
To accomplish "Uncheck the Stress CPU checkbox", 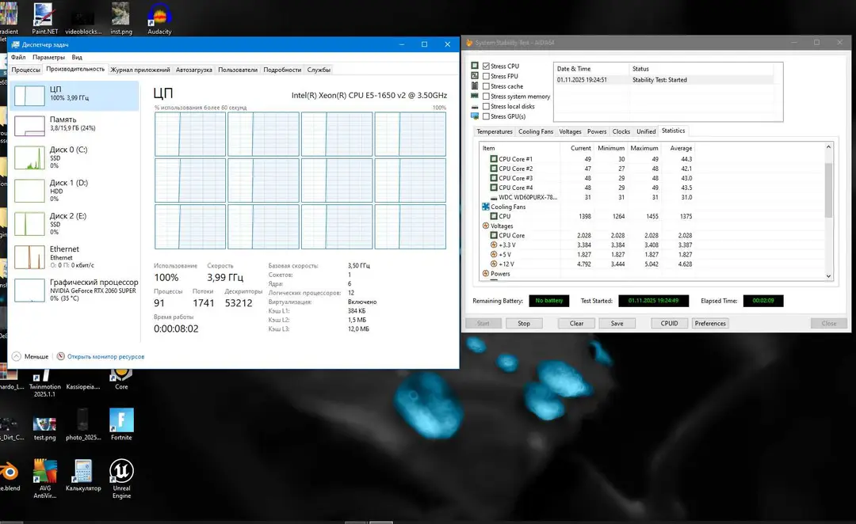I will coord(486,66).
